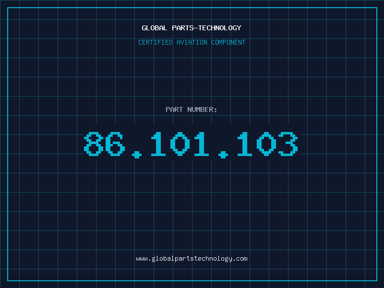
Task: Click the word TECHNOLOGY in the heading
Action: [x=220, y=28]
